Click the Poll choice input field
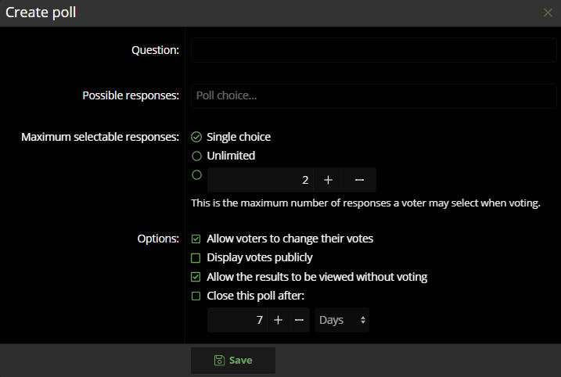The height and width of the screenshot is (377, 561). pos(373,96)
